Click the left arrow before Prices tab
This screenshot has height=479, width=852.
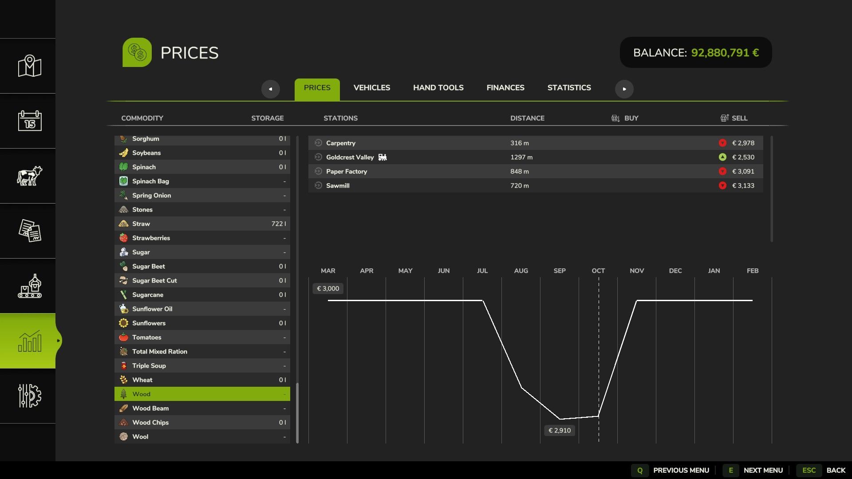tap(270, 89)
